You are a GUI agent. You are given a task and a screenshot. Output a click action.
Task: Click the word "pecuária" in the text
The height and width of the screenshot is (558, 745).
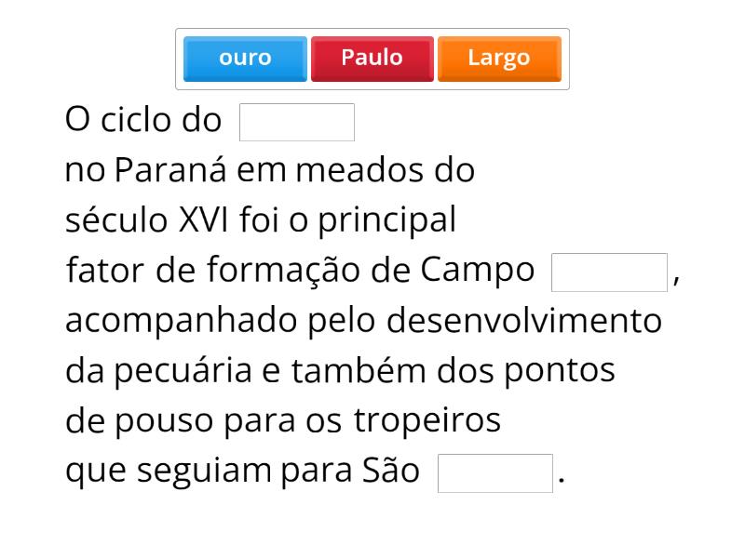click(x=183, y=371)
